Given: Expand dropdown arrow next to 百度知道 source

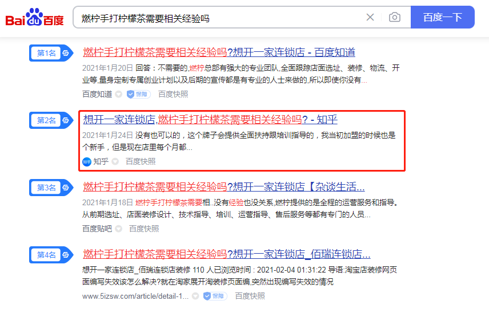Looking at the screenshot, I should pyautogui.click(x=118, y=94).
